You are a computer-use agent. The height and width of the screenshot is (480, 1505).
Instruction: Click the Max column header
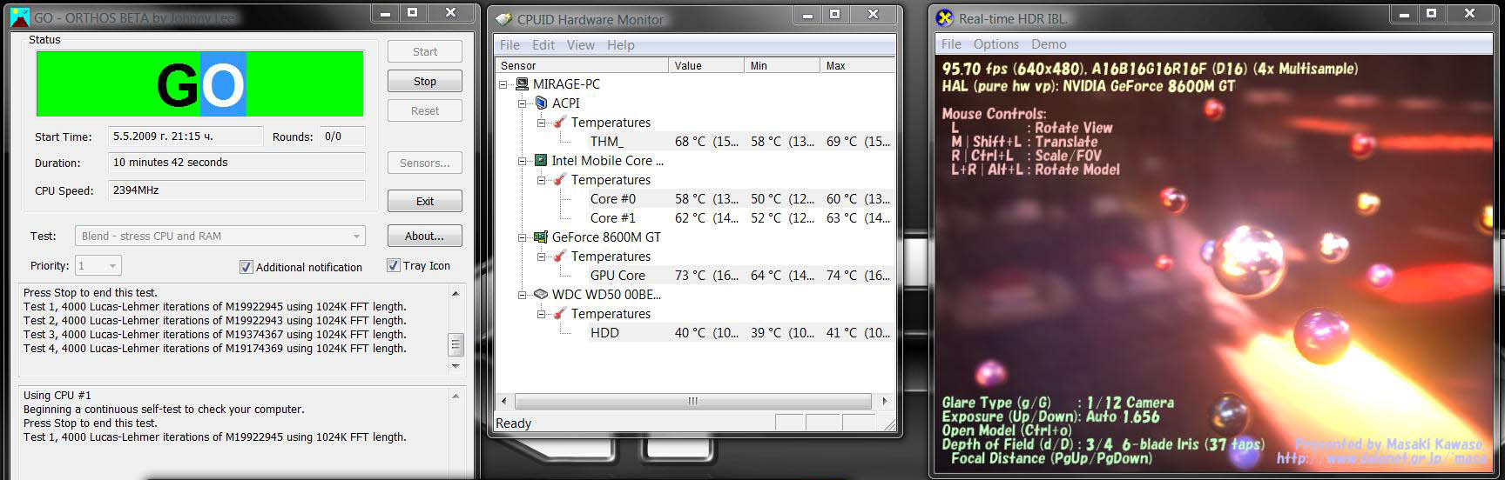click(x=858, y=65)
